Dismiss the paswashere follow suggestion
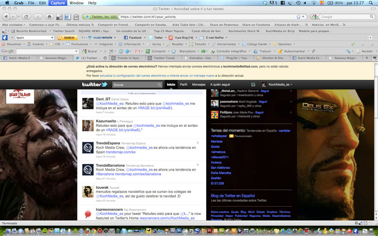Image resolution: width=378 pixels, height=236 pixels. coord(291,102)
